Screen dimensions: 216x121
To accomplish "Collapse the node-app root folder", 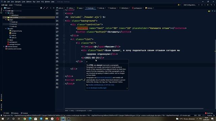I will click(4, 11).
